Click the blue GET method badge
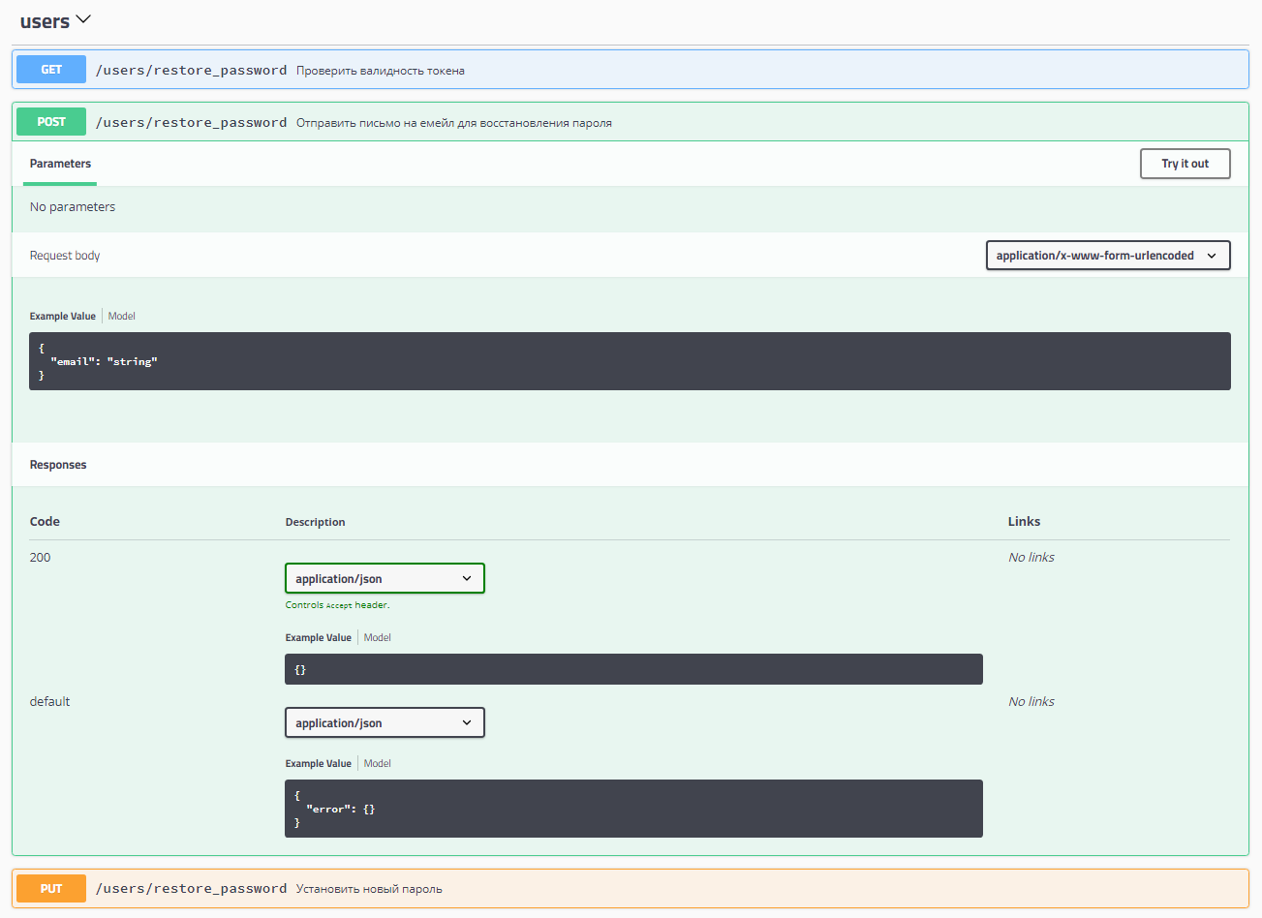The height and width of the screenshot is (918, 1262). (51, 70)
